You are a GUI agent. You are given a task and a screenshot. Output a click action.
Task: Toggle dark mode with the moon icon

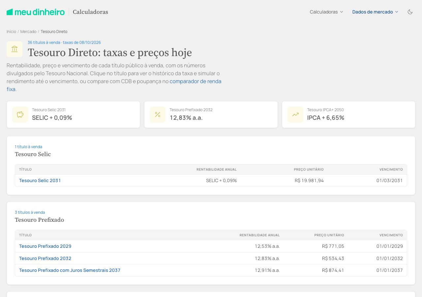click(x=410, y=12)
